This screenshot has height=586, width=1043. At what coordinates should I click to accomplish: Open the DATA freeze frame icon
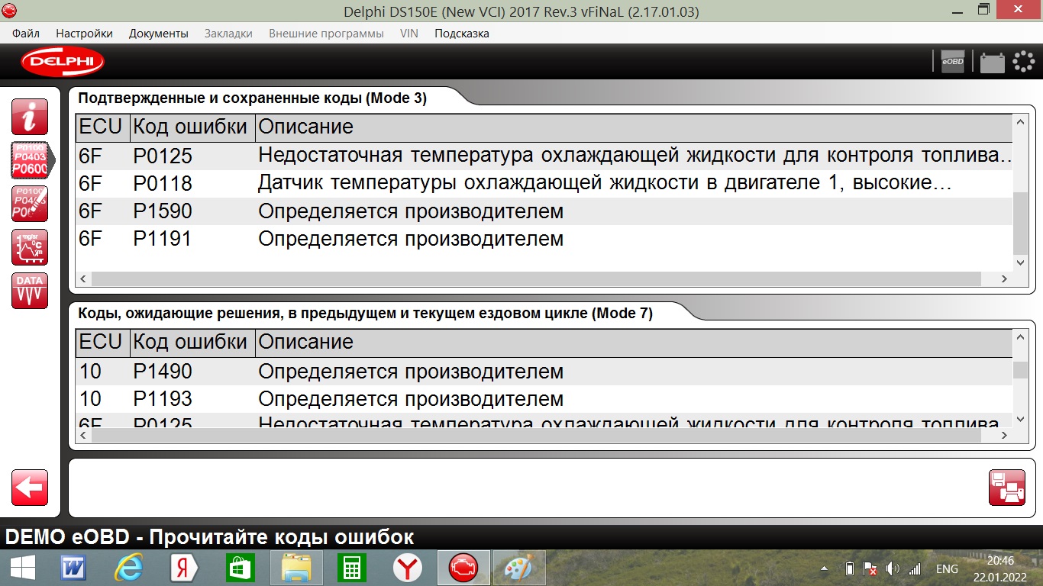coord(30,291)
